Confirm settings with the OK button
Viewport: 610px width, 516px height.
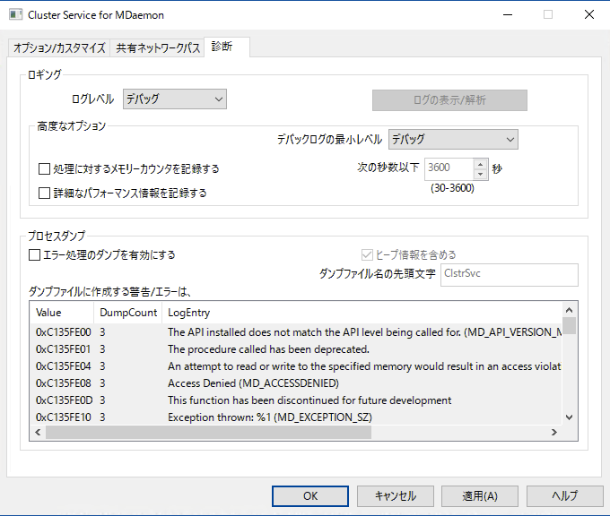(x=310, y=496)
